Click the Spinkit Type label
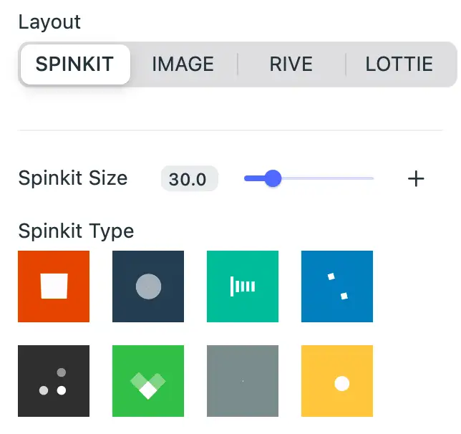 (x=76, y=231)
